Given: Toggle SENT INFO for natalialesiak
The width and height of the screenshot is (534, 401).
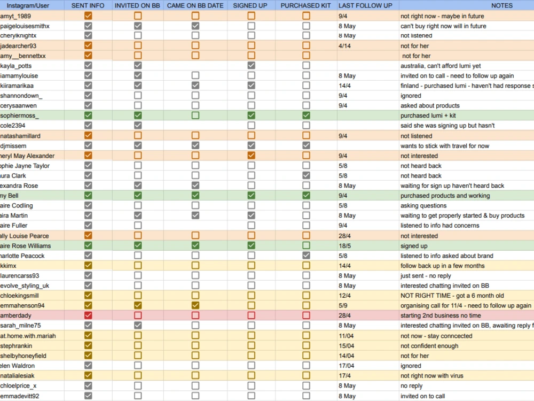Looking at the screenshot, I should click(x=88, y=375).
